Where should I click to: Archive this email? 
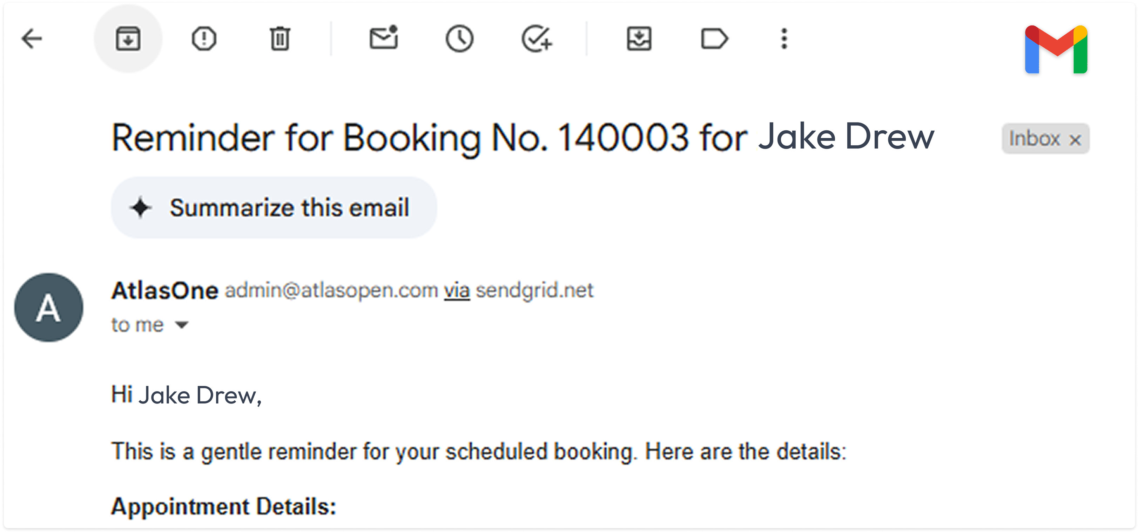pyautogui.click(x=128, y=39)
